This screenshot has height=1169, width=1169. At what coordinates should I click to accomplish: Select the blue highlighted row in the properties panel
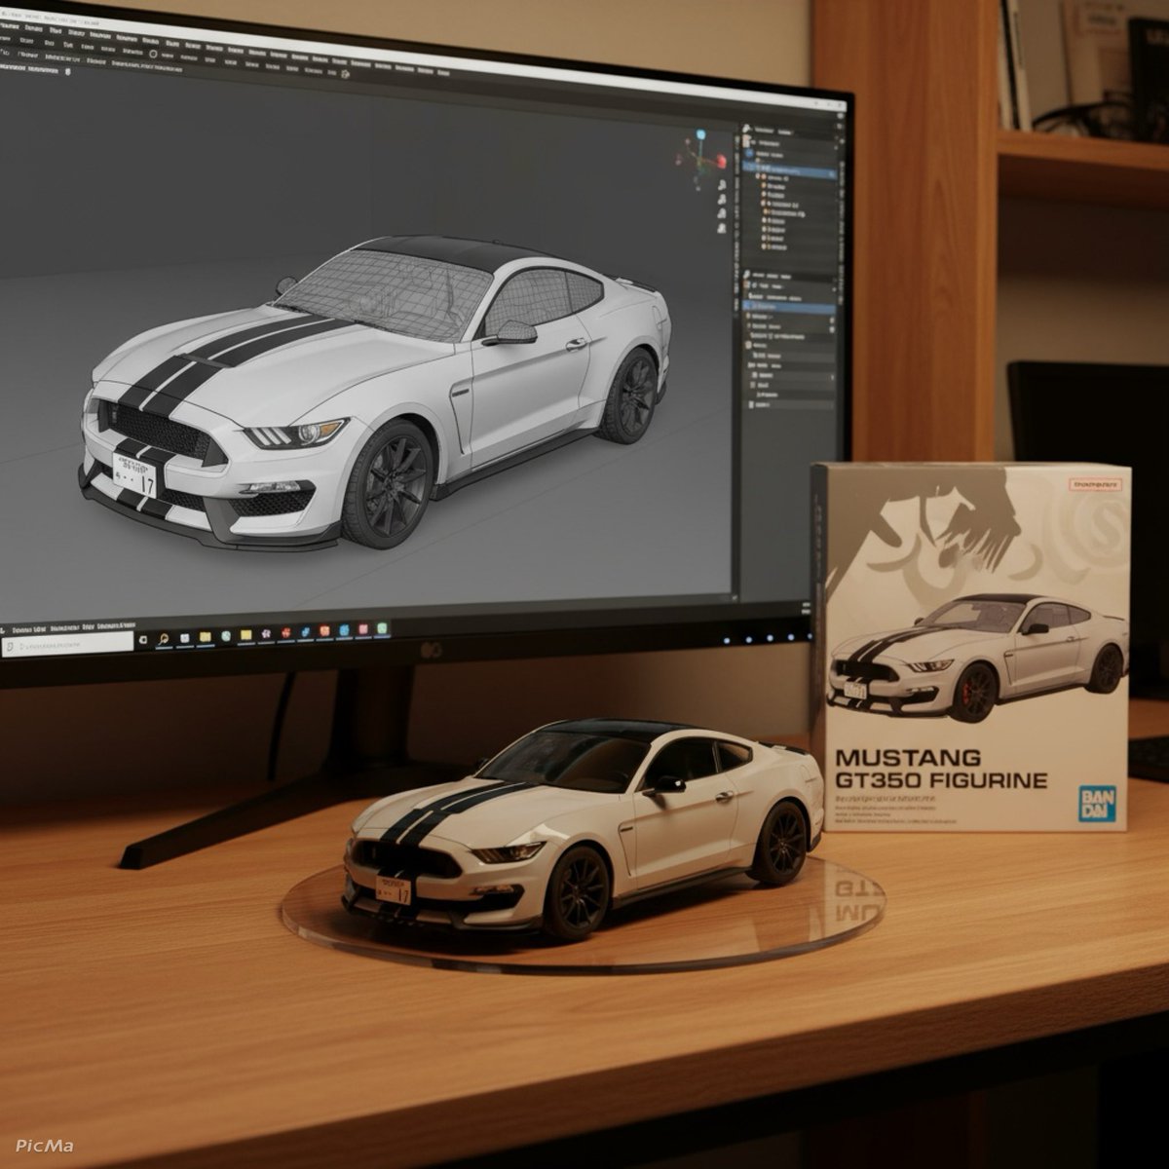click(x=789, y=307)
